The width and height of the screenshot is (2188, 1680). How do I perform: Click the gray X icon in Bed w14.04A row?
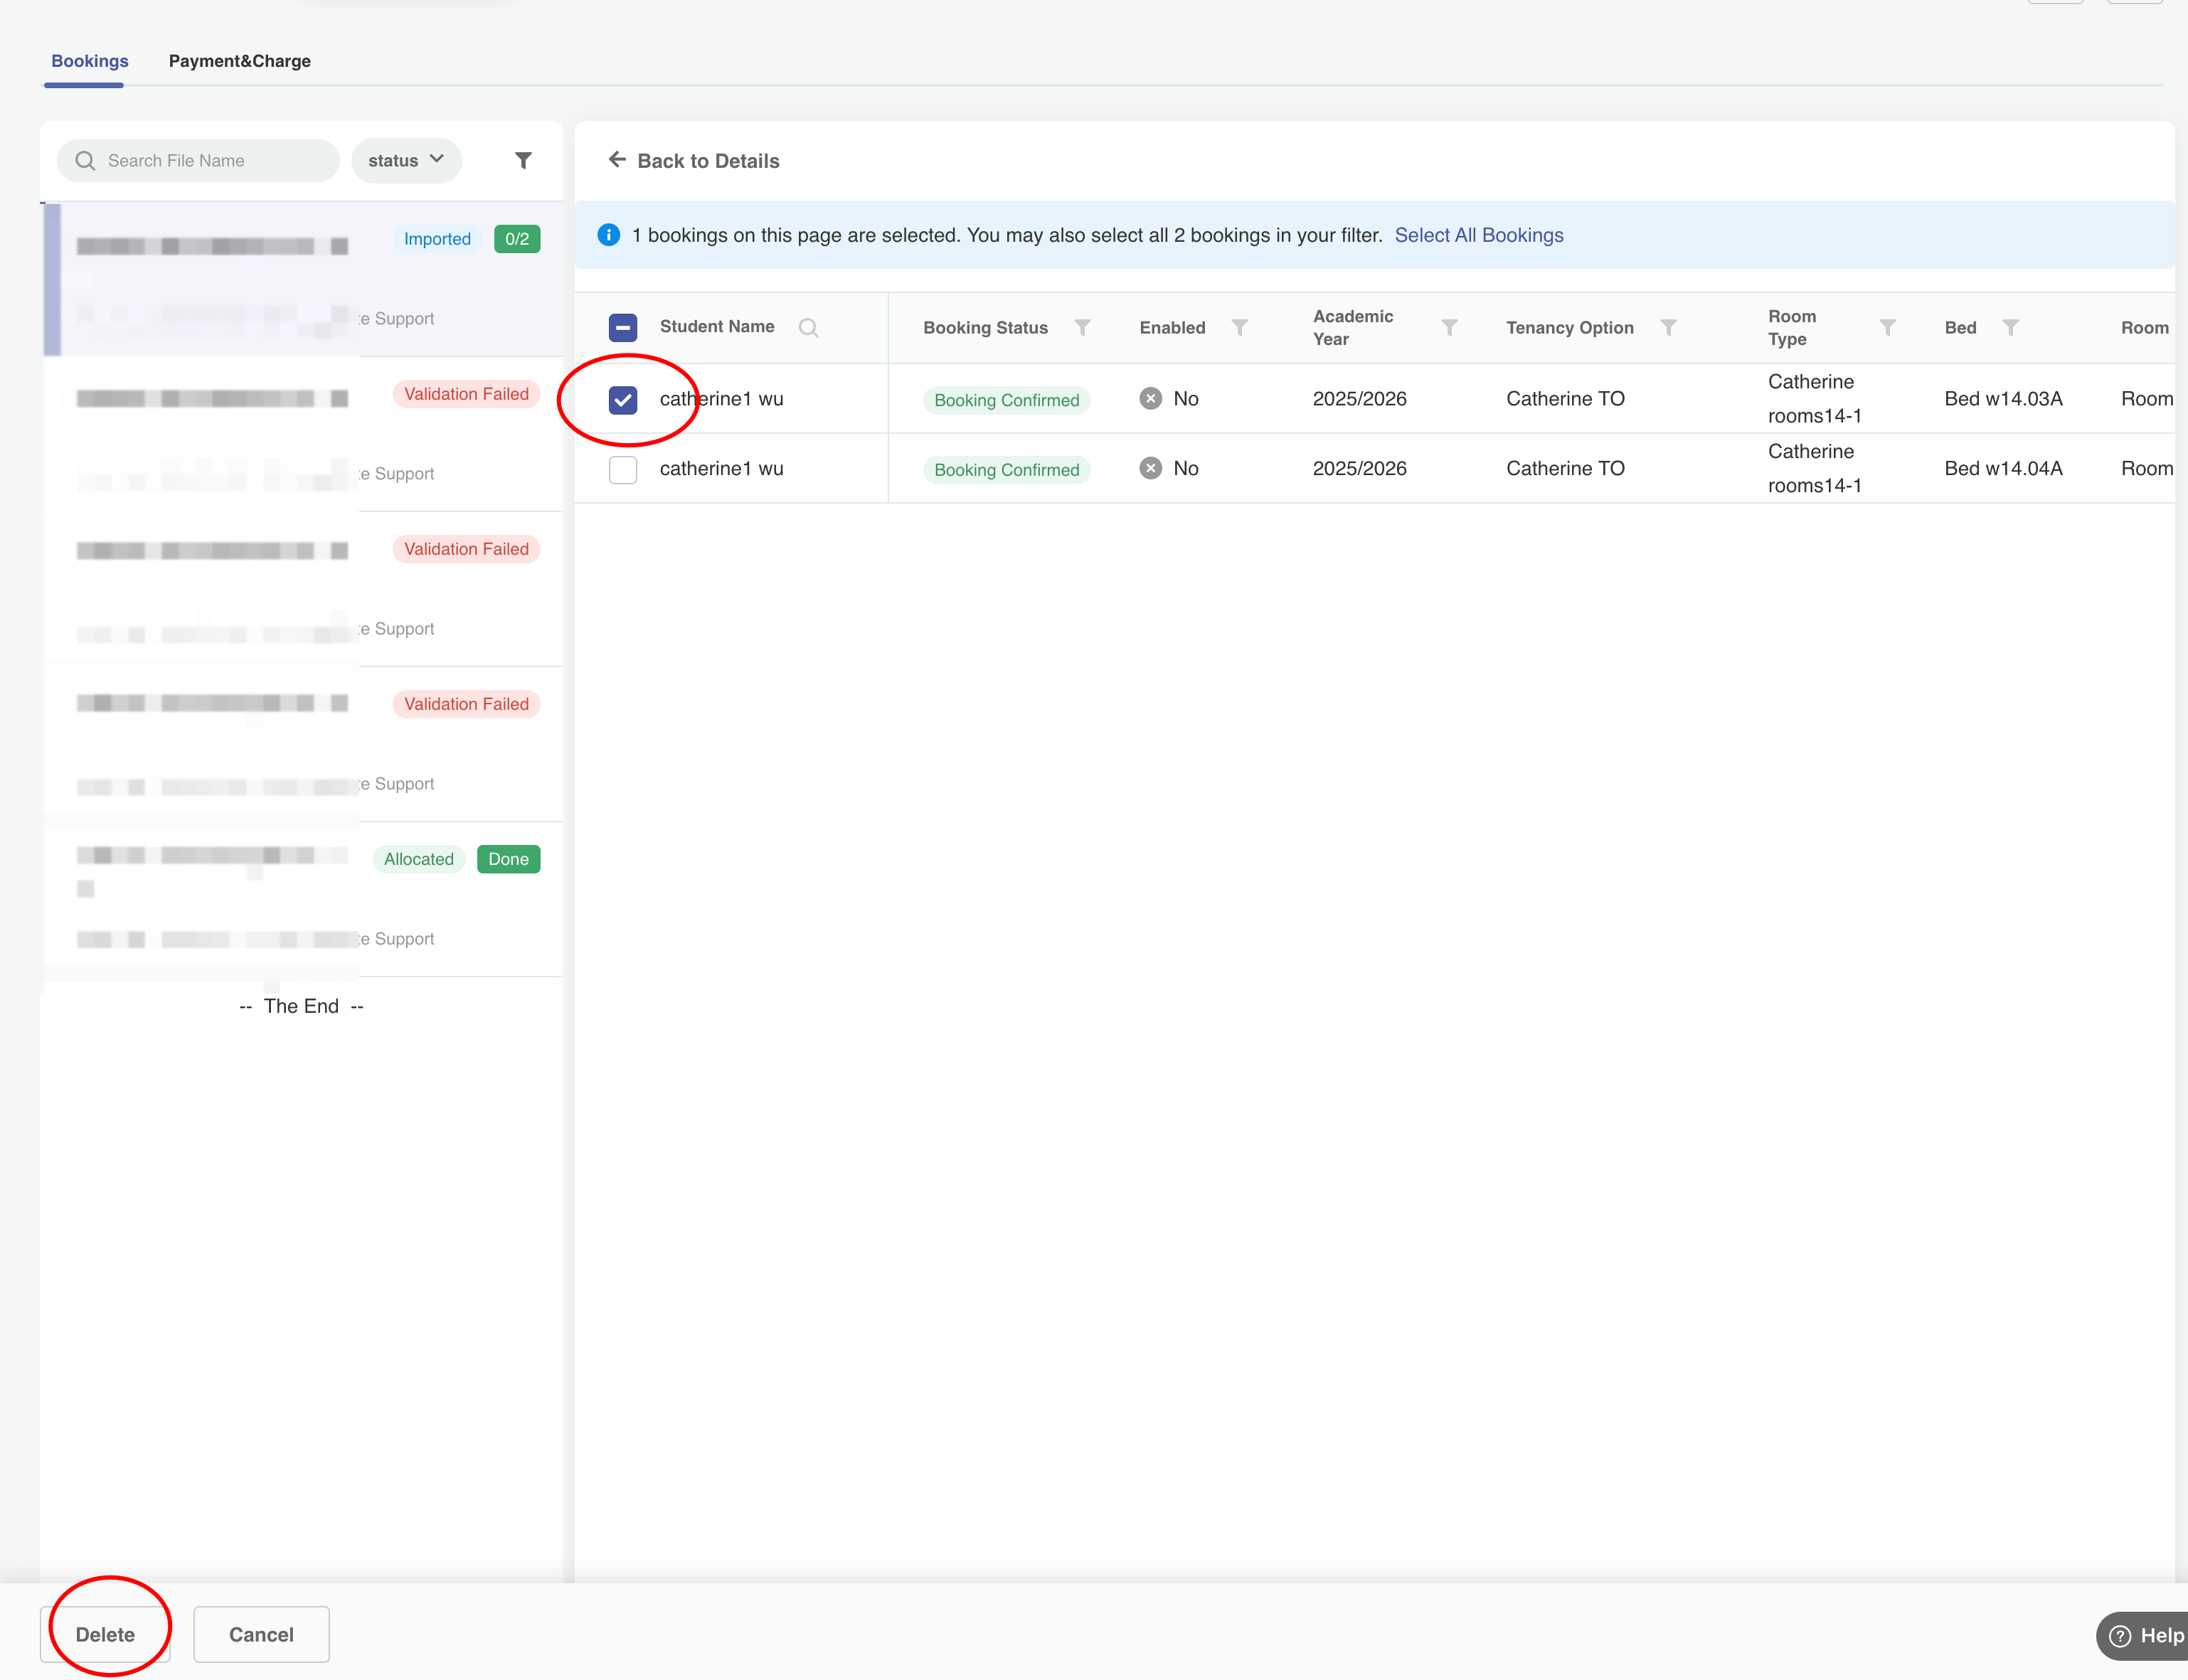pos(1151,468)
